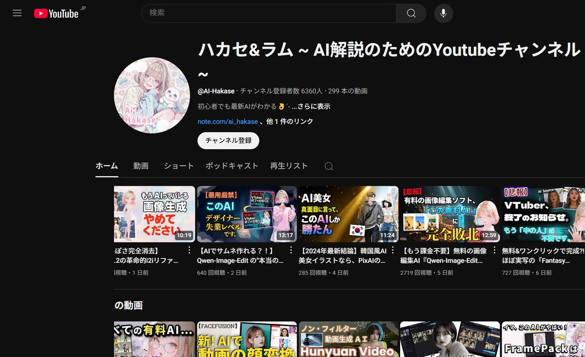
Task: Expand description with さらに表示
Action: pos(311,106)
